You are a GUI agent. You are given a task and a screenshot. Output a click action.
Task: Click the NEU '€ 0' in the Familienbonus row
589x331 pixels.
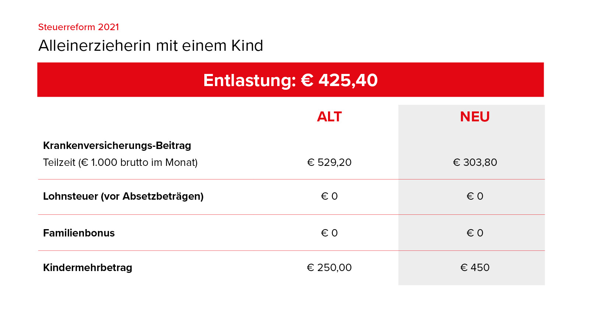point(475,233)
